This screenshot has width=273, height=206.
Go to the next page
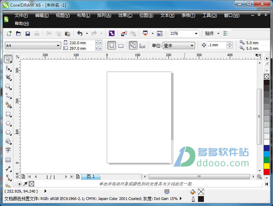tap(66, 177)
